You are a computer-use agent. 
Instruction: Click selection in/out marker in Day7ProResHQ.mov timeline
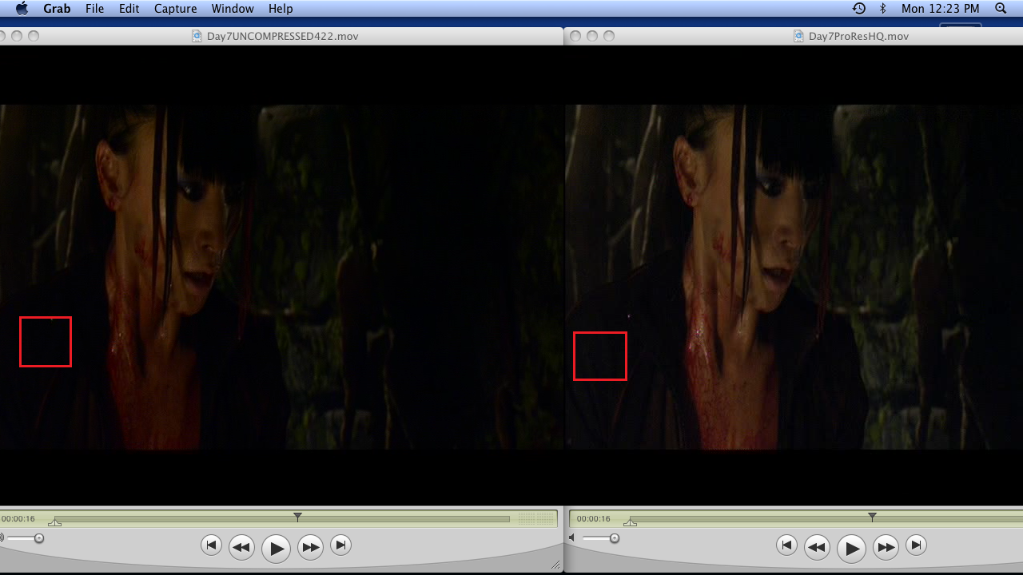[x=630, y=522]
